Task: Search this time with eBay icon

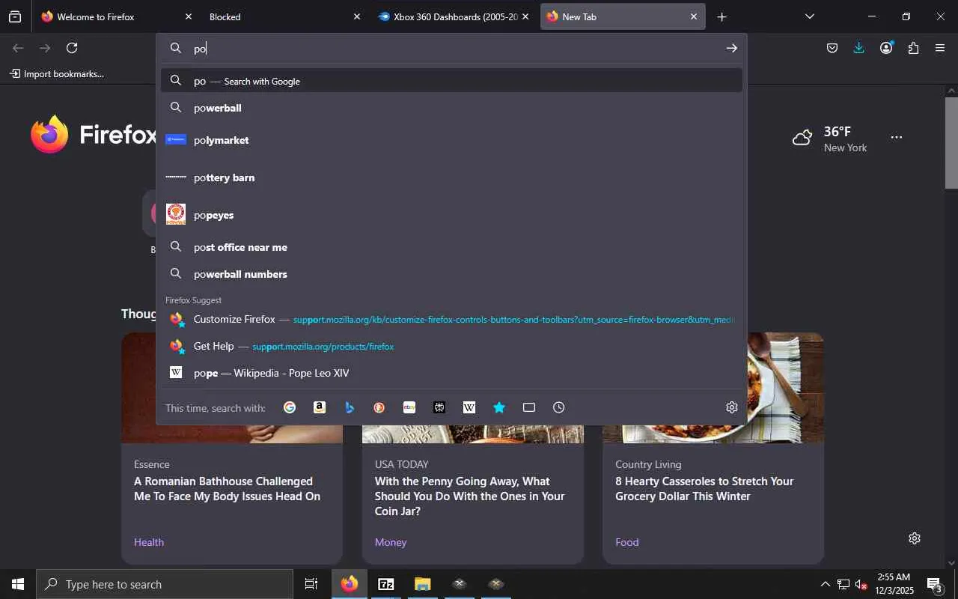Action: coord(409,407)
